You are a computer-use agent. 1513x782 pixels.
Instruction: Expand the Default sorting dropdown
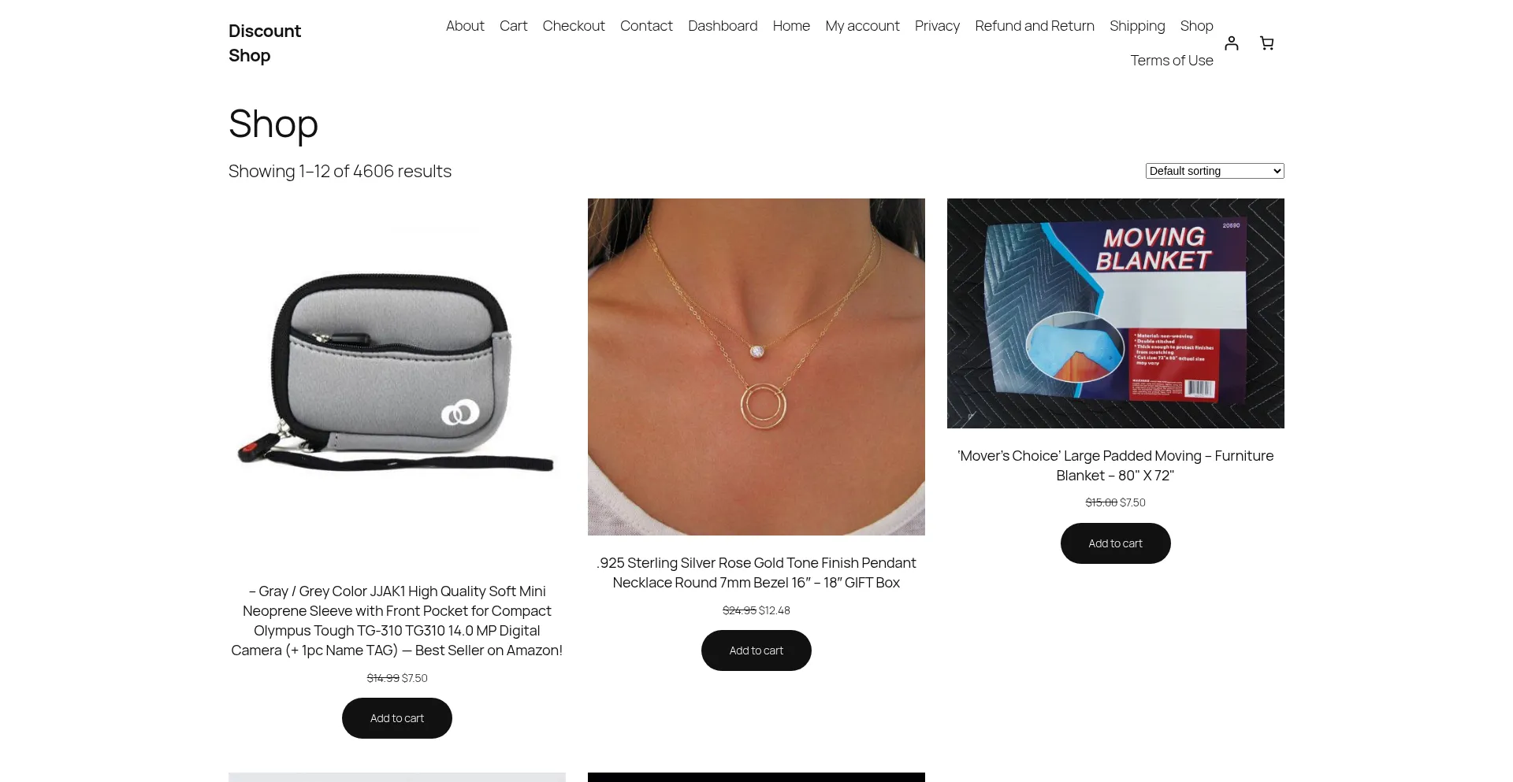coord(1214,171)
